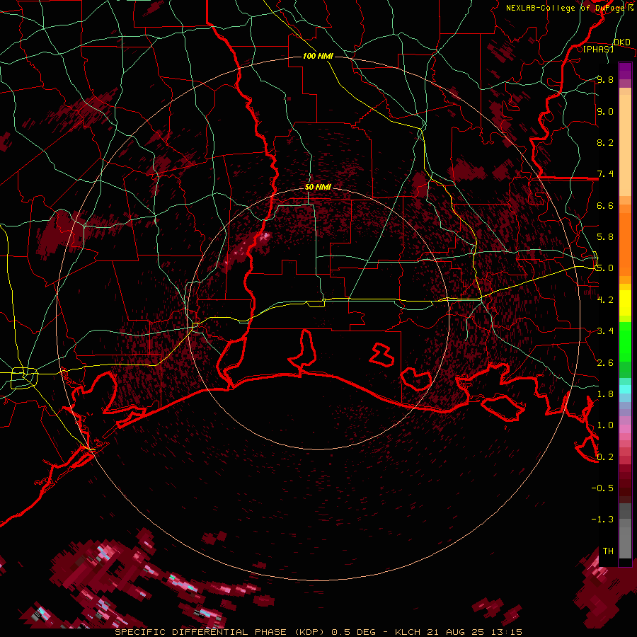
Task: Click the 1.0 value on the color scale
Action: point(605,425)
